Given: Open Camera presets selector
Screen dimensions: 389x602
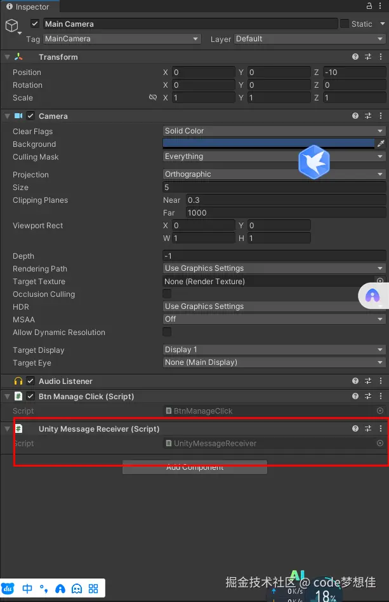Looking at the screenshot, I should 368,116.
